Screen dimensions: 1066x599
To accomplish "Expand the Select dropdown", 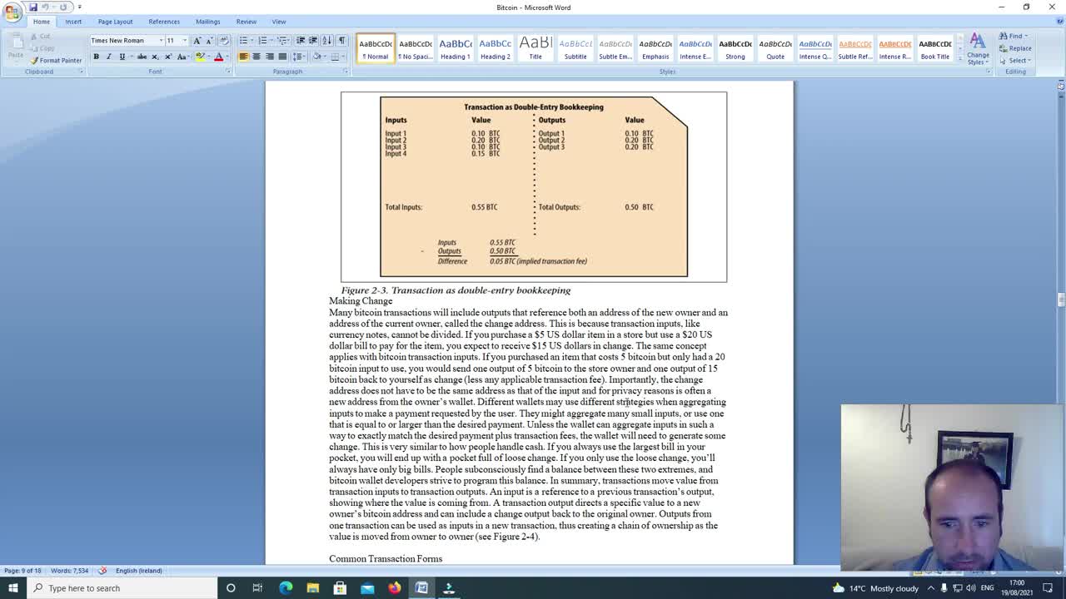I will pos(1031,61).
